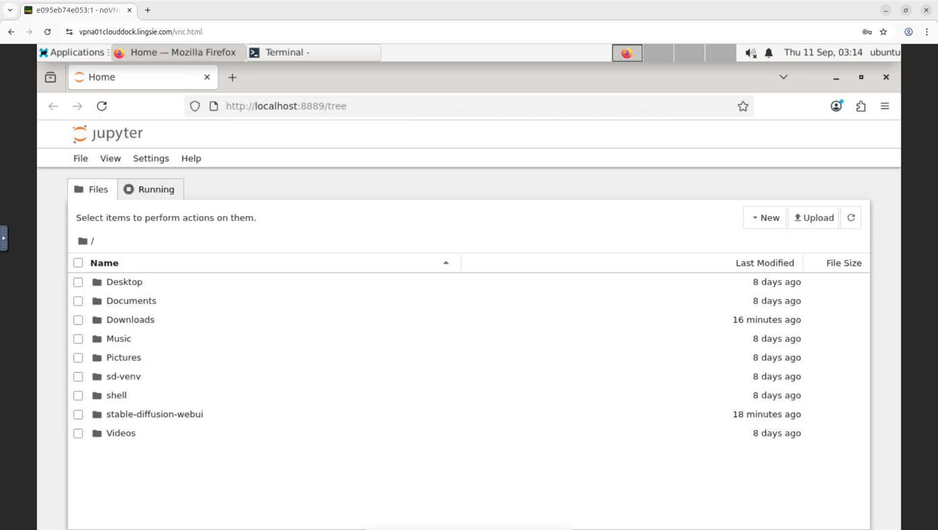Toggle the Name column sort arrow

446,263
